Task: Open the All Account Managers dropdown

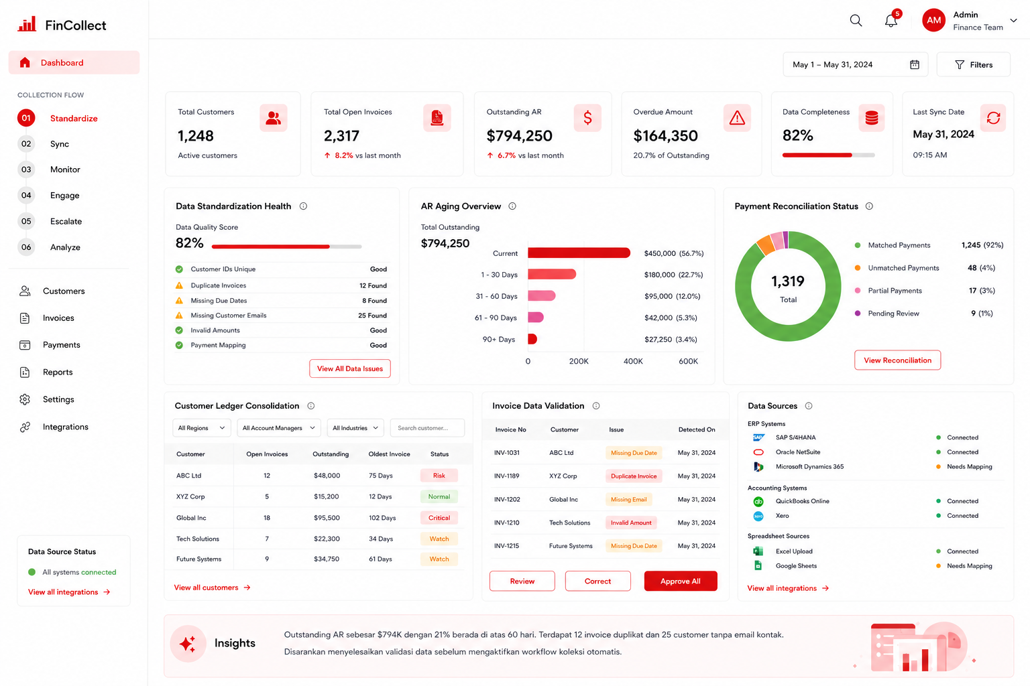Action: (279, 428)
